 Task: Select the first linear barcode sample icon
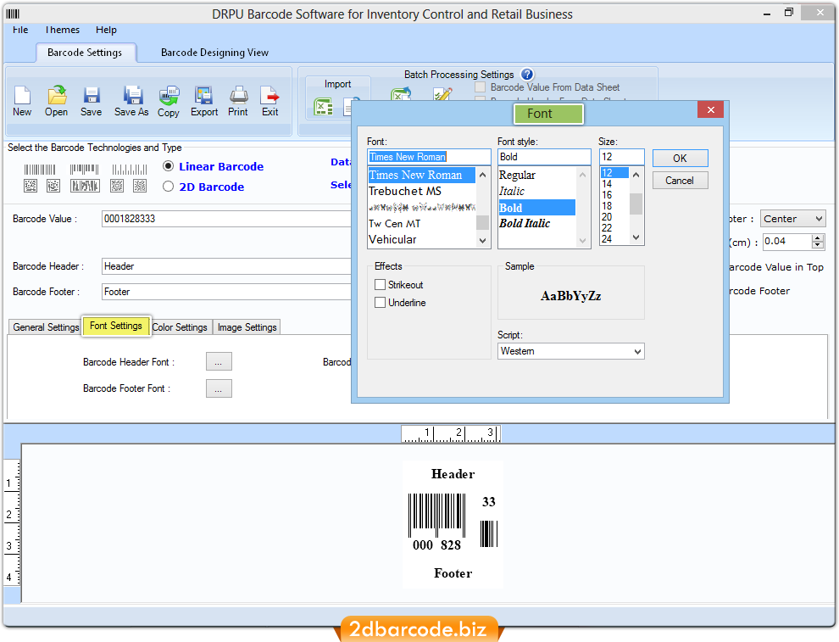tap(40, 170)
